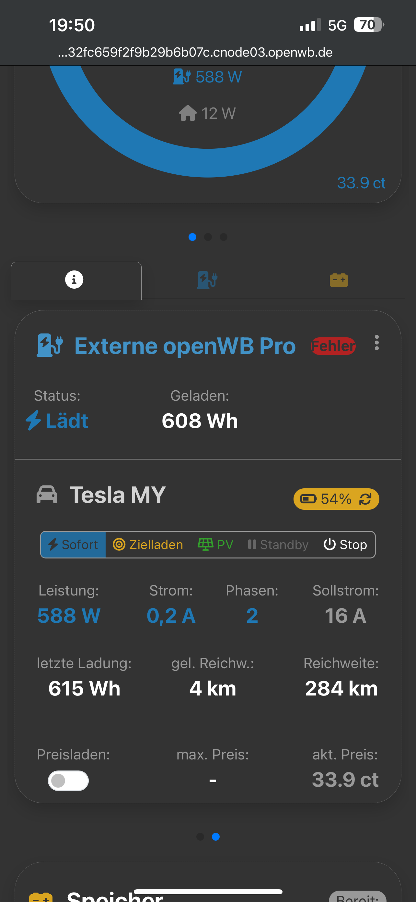Select Sofort charging mode
This screenshot has width=416, height=902.
pos(73,545)
